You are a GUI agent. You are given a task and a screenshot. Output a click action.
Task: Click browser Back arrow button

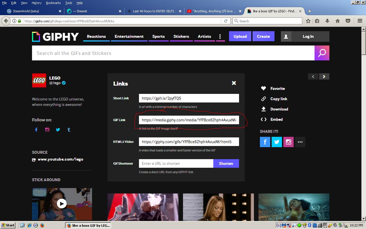[x=6, y=21]
